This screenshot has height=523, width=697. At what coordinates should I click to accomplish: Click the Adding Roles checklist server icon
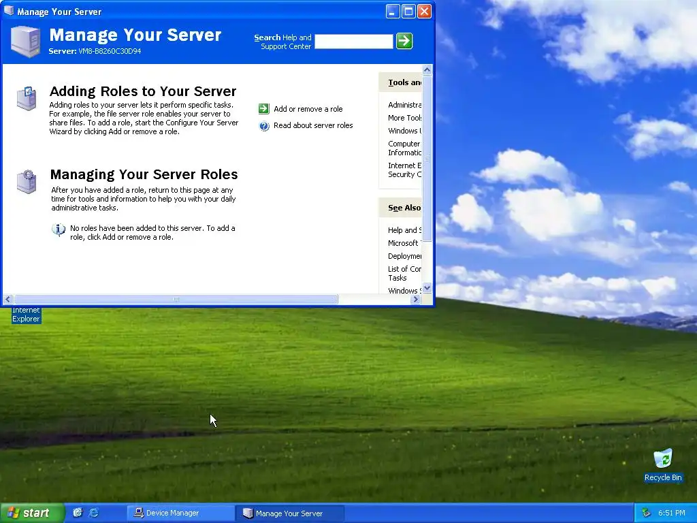[27, 98]
